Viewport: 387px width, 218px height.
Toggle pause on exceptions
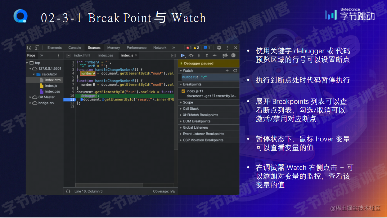click(x=233, y=56)
